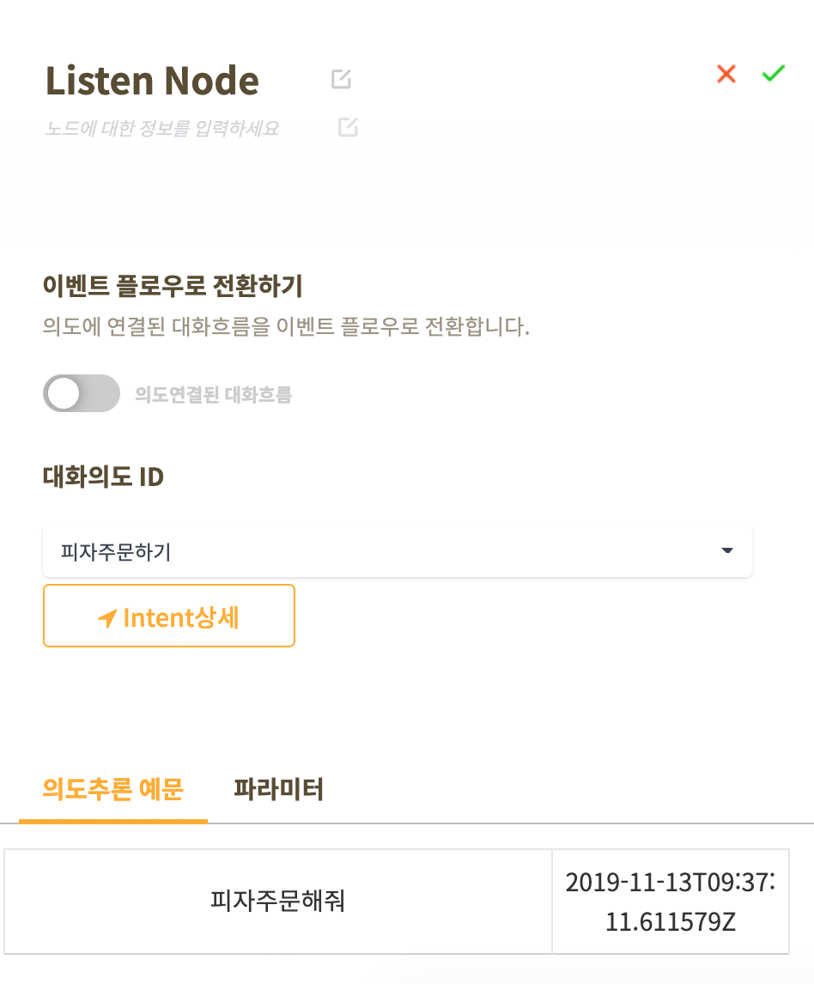Click the dropdown caret arrow in 대화의도 ID

coord(727,550)
